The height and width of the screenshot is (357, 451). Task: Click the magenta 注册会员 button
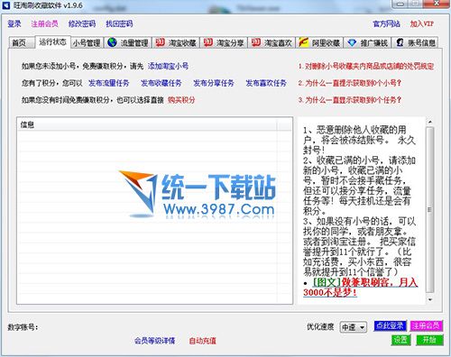point(426,325)
